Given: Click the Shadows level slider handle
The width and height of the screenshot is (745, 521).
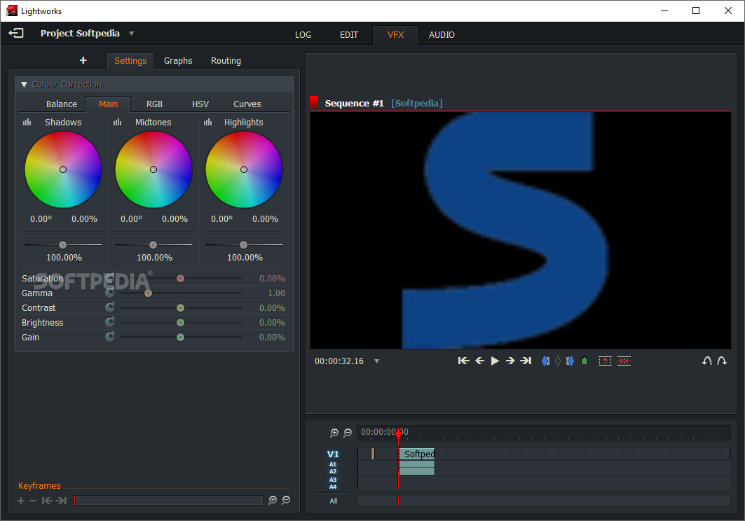Looking at the screenshot, I should [62, 244].
